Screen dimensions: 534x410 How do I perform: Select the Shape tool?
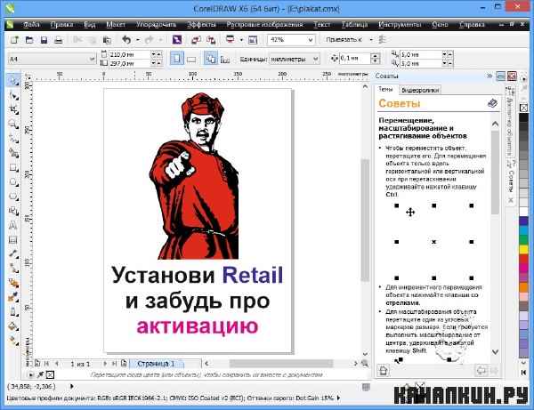click(13, 96)
